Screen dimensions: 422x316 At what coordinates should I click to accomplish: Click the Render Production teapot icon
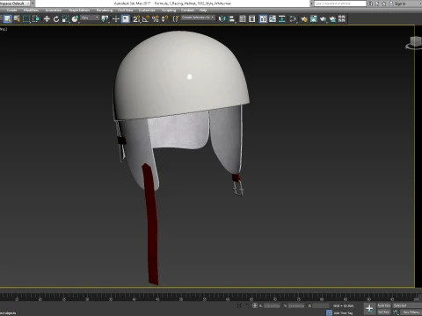point(323,19)
